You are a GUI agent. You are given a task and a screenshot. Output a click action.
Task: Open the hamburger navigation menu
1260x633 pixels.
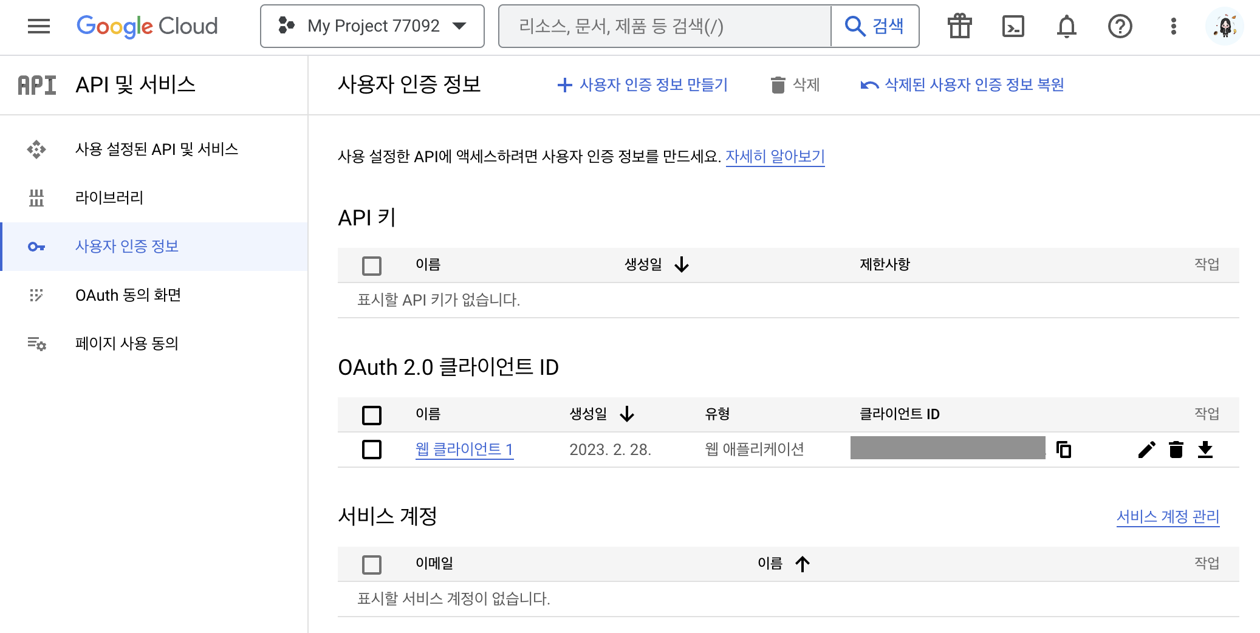pyautogui.click(x=39, y=26)
